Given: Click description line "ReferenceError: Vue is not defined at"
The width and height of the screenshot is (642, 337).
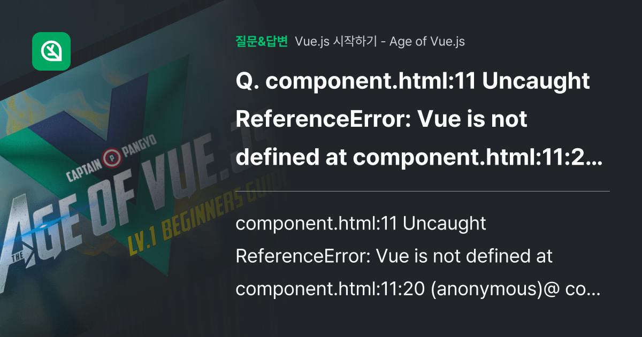Looking at the screenshot, I should pos(394,257).
